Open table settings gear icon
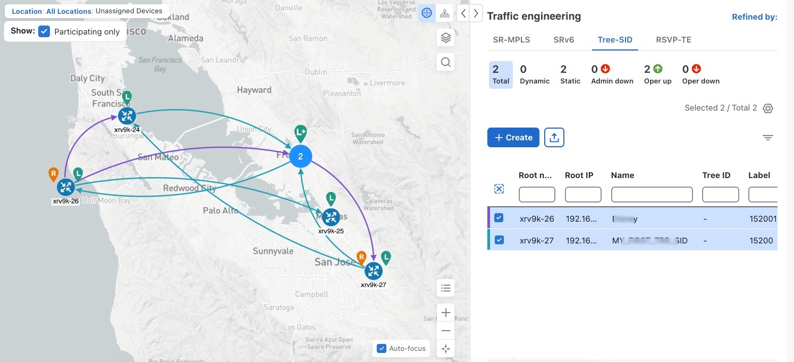794x362 pixels. [x=767, y=108]
